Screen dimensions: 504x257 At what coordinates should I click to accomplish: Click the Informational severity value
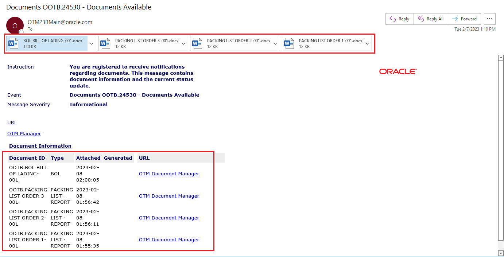(89, 105)
